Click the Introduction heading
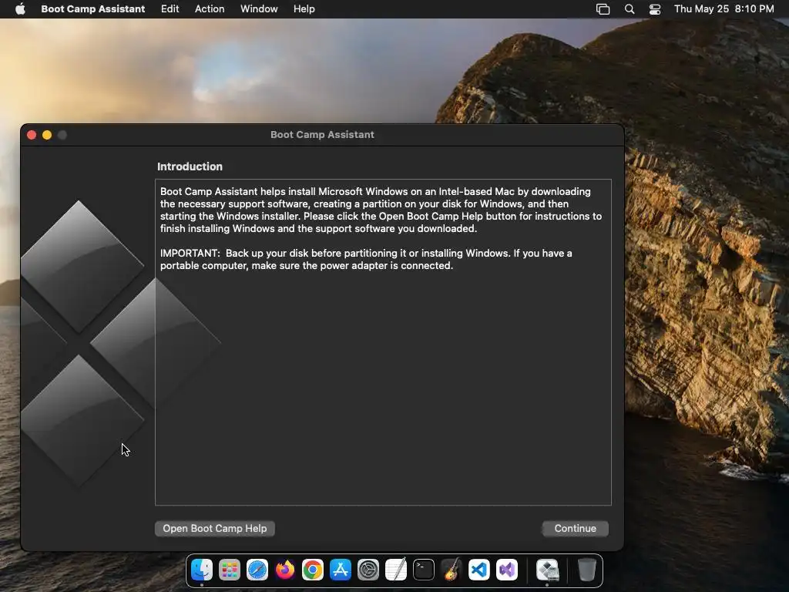The height and width of the screenshot is (592, 789). click(x=190, y=166)
